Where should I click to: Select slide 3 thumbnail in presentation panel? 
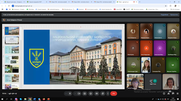(12, 50)
